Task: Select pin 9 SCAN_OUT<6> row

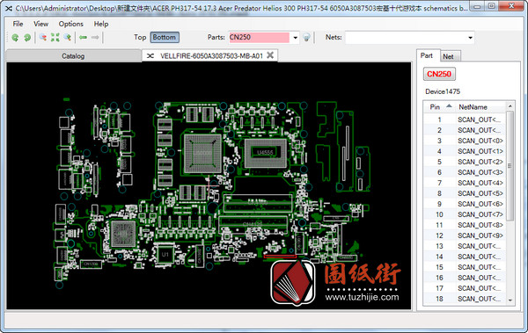Action: point(465,204)
